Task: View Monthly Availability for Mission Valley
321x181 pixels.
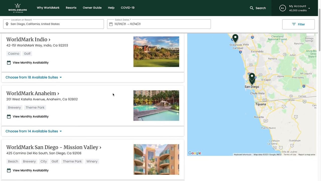Action: point(31,170)
